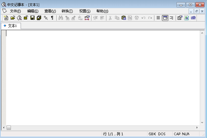
Task: Open the 查看(V) menu
Action: (50, 11)
